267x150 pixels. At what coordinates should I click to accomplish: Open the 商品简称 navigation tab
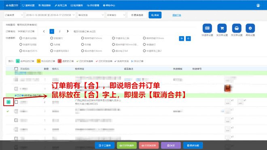pos(44,5)
